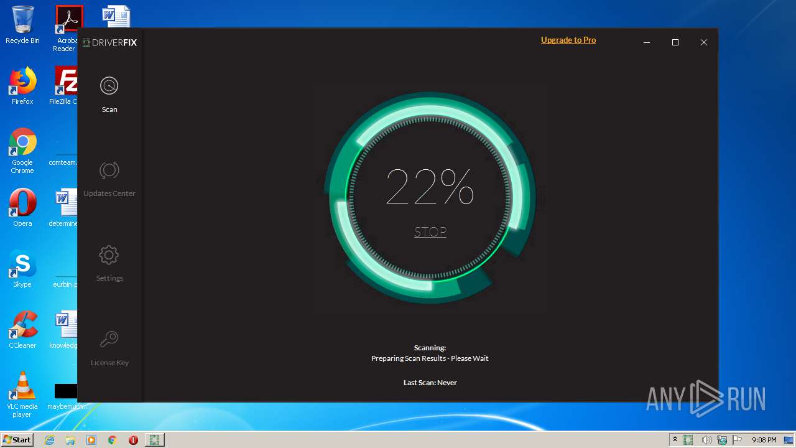The width and height of the screenshot is (796, 448).
Task: Stop the running scan
Action: coord(430,231)
